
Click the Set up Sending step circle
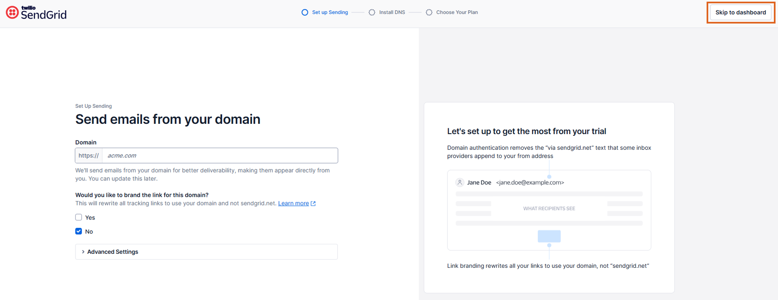[305, 12]
